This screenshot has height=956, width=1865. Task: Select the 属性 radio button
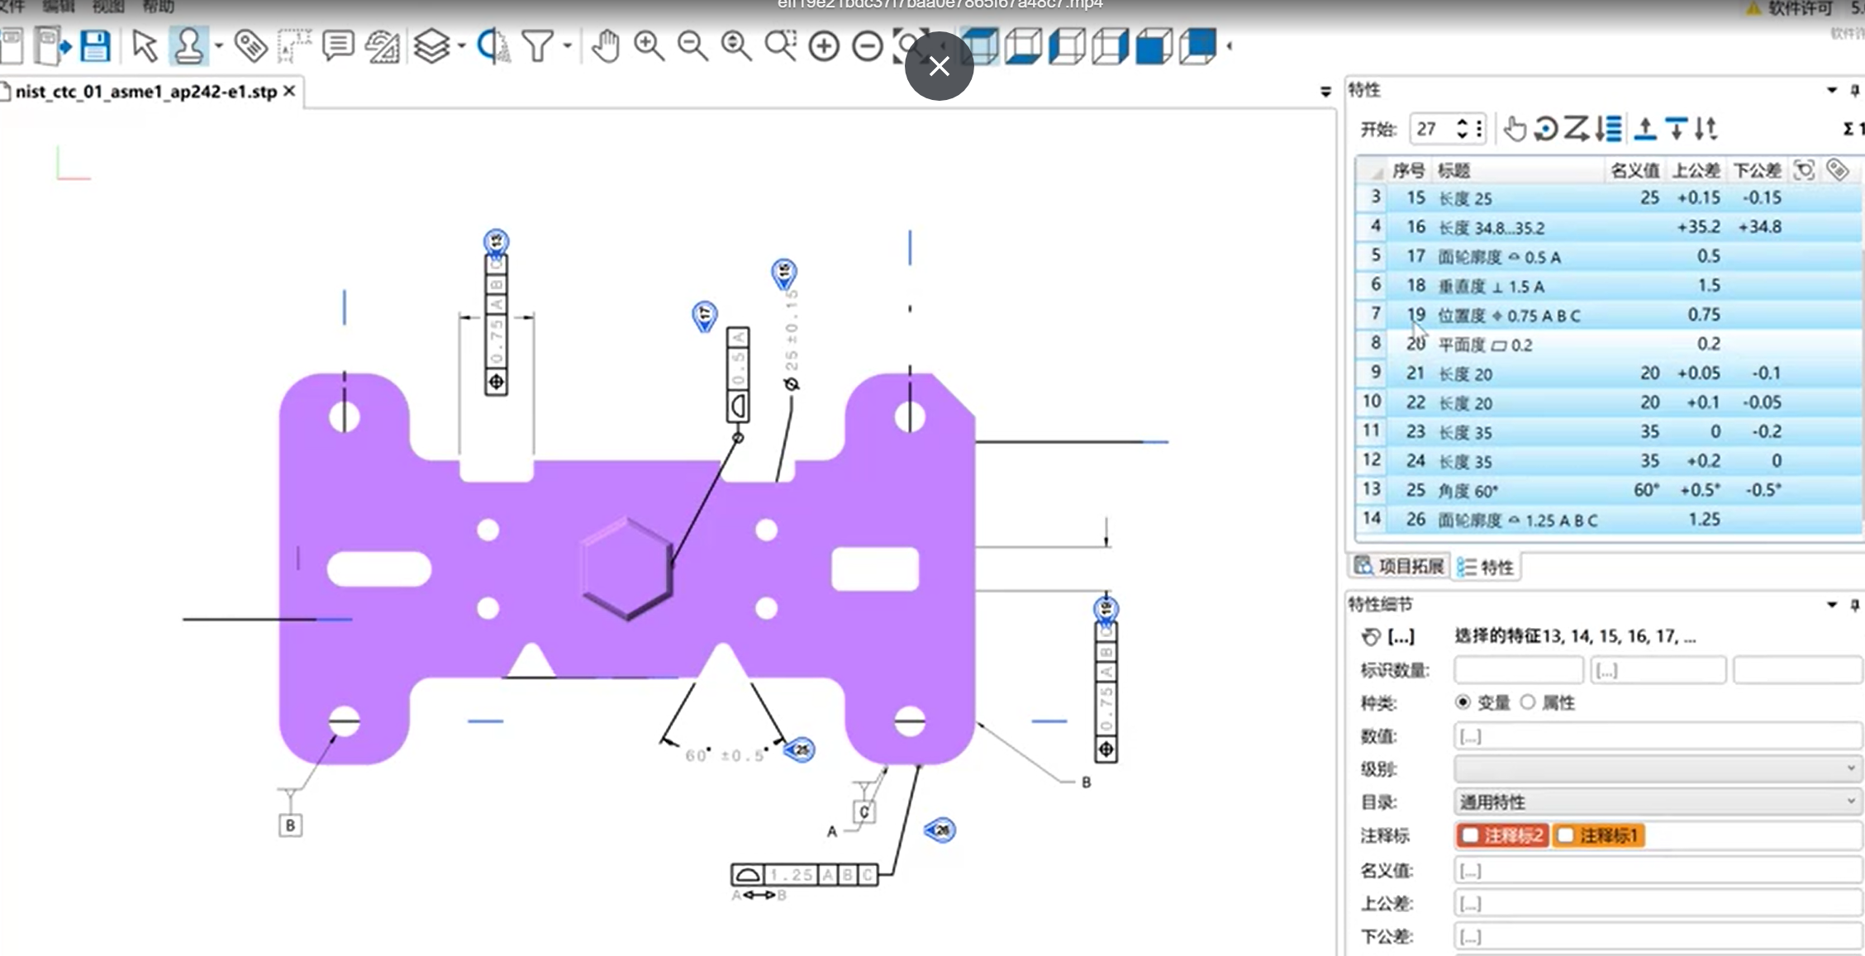pos(1528,702)
